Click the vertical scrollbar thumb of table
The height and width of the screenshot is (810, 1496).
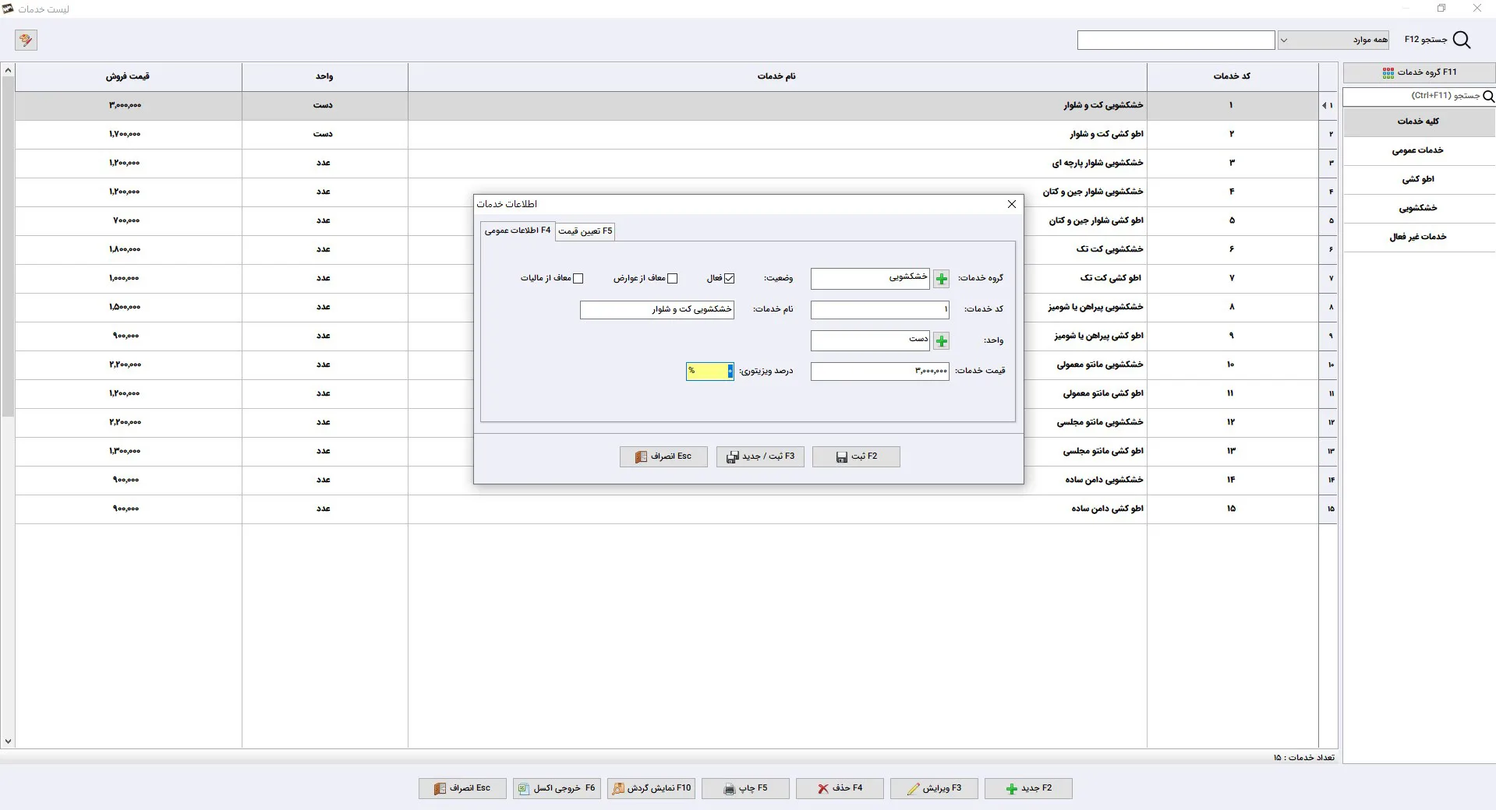coord(8,247)
